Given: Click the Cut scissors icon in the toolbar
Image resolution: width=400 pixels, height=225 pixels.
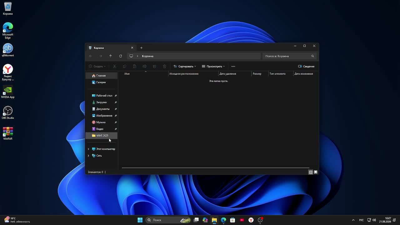Looking at the screenshot, I should 115,66.
